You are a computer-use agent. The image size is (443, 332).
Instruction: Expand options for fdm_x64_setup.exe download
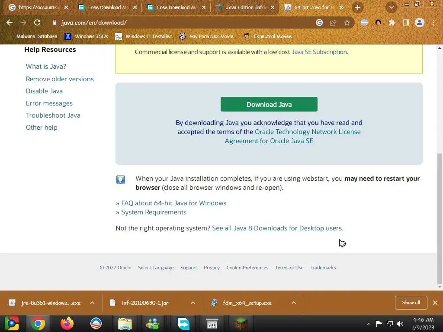(x=294, y=303)
